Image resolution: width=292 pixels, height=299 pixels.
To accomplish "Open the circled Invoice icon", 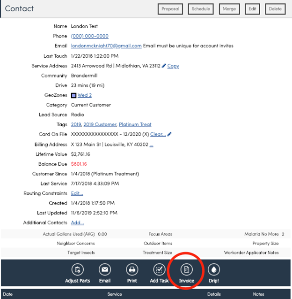I will click(x=186, y=270).
